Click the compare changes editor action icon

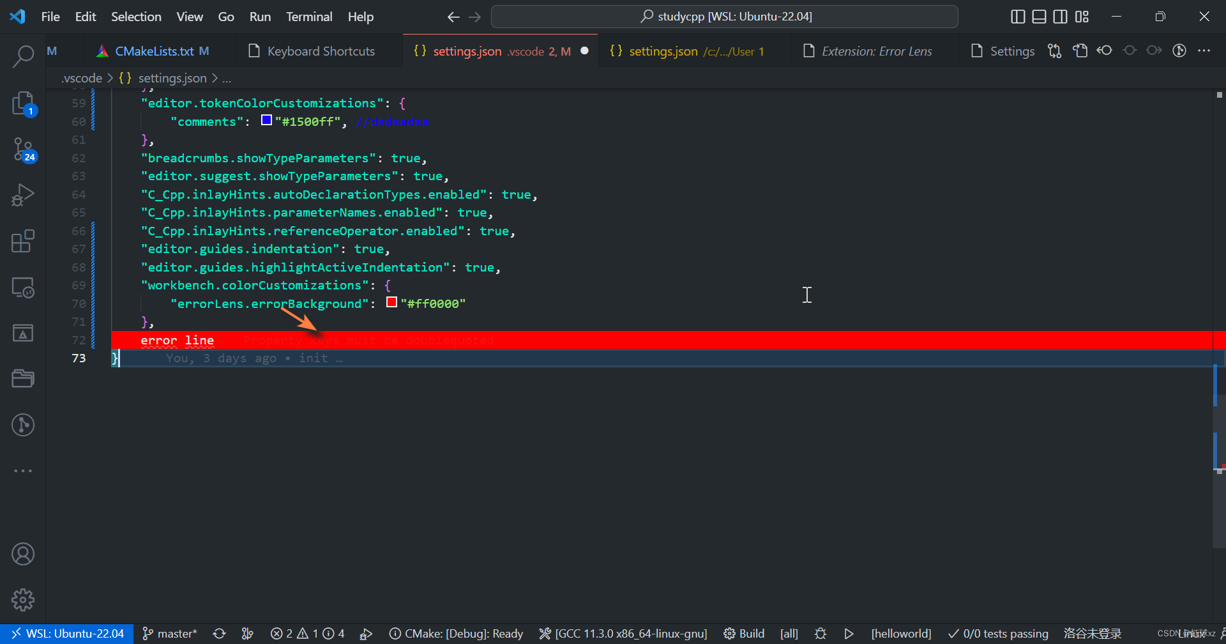click(1055, 51)
